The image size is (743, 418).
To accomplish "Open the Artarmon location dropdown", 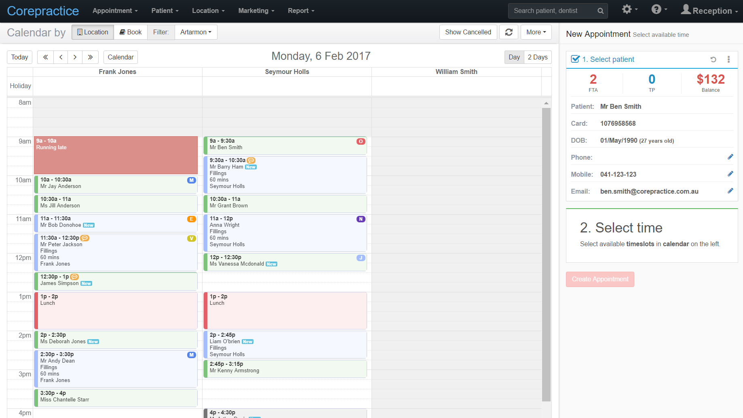I will 196,32.
